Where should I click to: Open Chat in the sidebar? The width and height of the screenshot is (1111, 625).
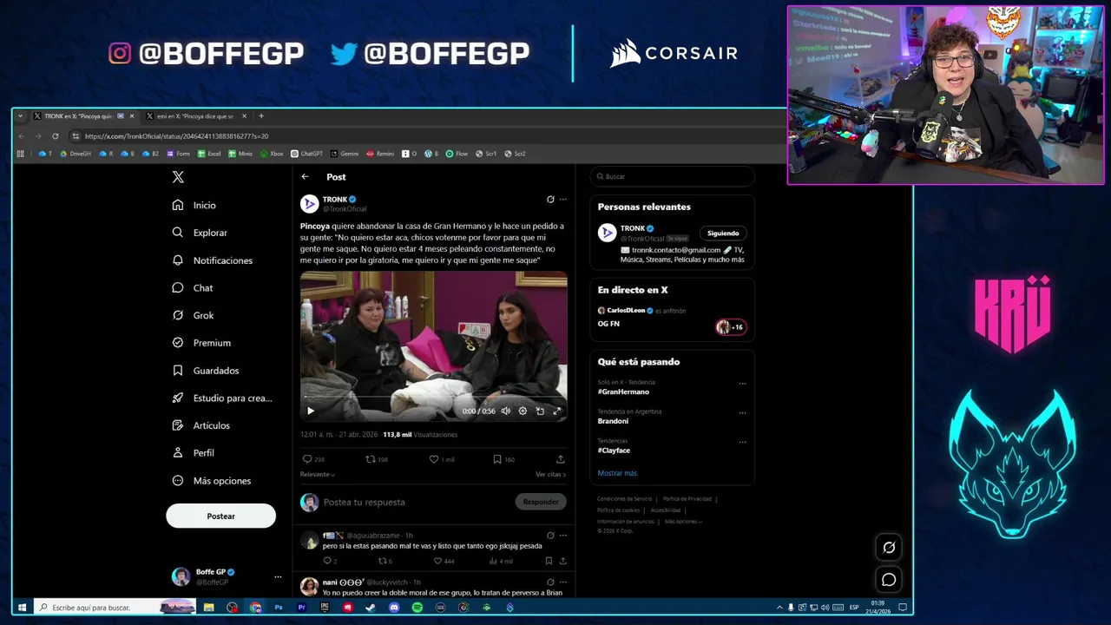point(192,287)
